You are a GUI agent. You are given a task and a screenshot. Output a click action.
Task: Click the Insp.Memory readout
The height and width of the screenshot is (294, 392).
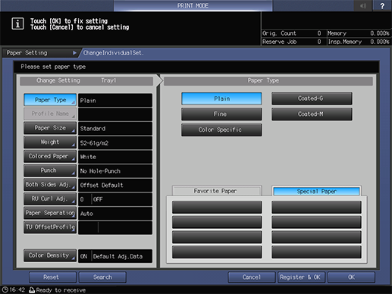tap(359, 42)
